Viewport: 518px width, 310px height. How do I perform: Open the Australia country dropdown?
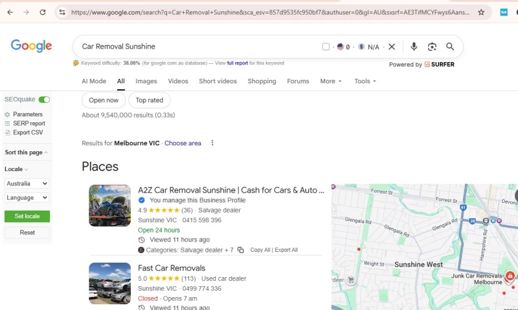(x=27, y=183)
